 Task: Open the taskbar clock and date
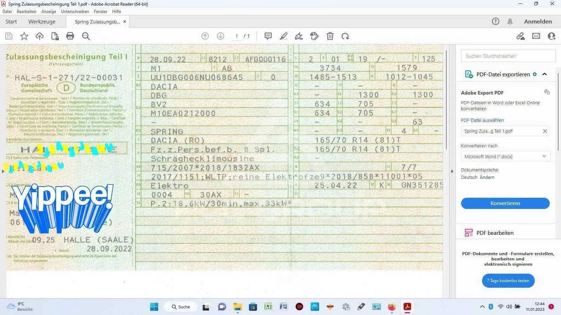click(535, 307)
